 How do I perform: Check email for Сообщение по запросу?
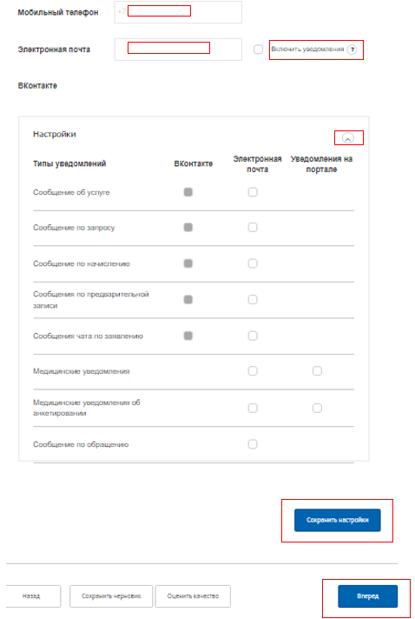pyautogui.click(x=253, y=228)
